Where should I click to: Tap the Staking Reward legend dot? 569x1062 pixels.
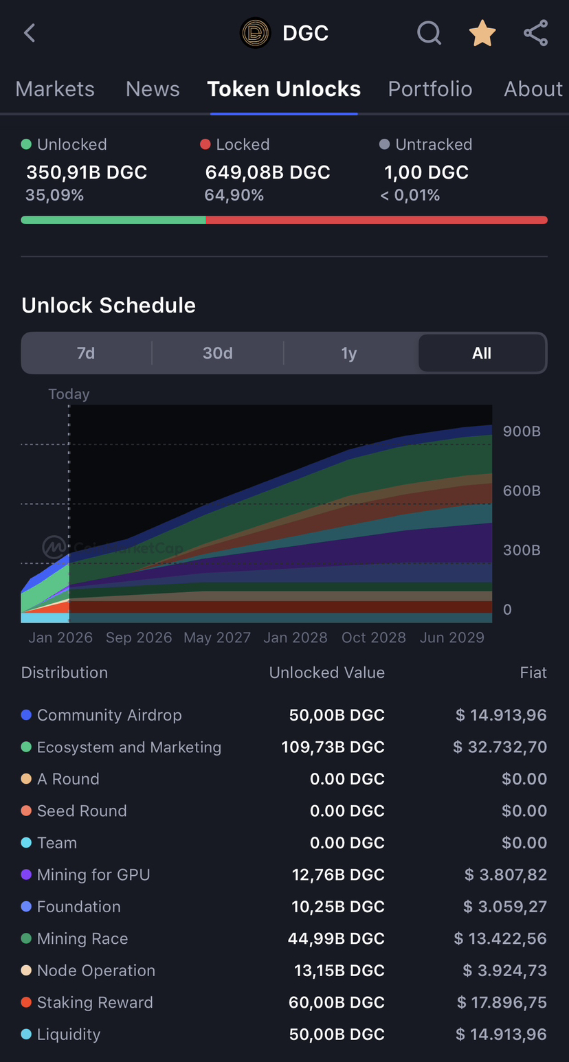pyautogui.click(x=26, y=1002)
